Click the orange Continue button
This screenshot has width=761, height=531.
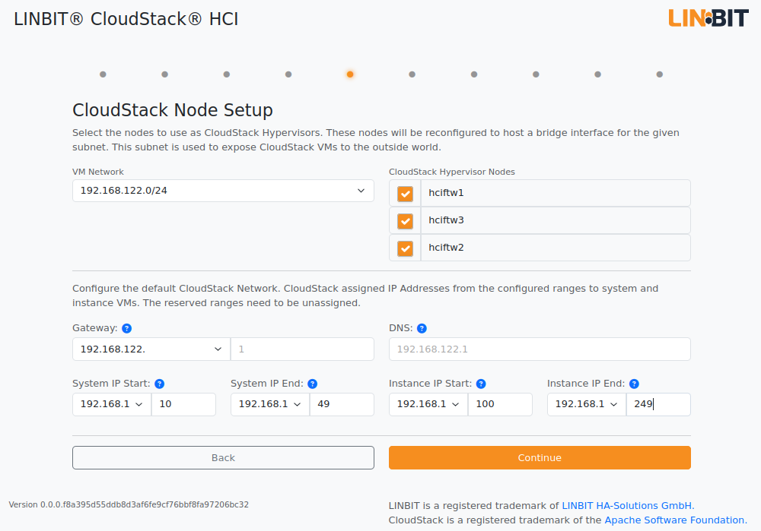click(540, 458)
